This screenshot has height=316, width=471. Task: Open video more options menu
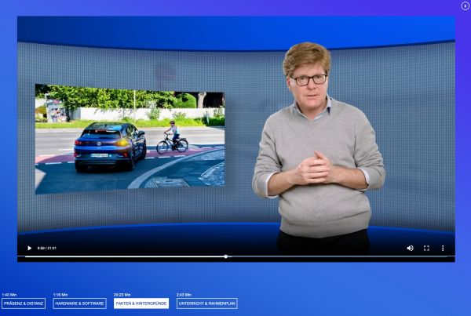click(x=442, y=248)
